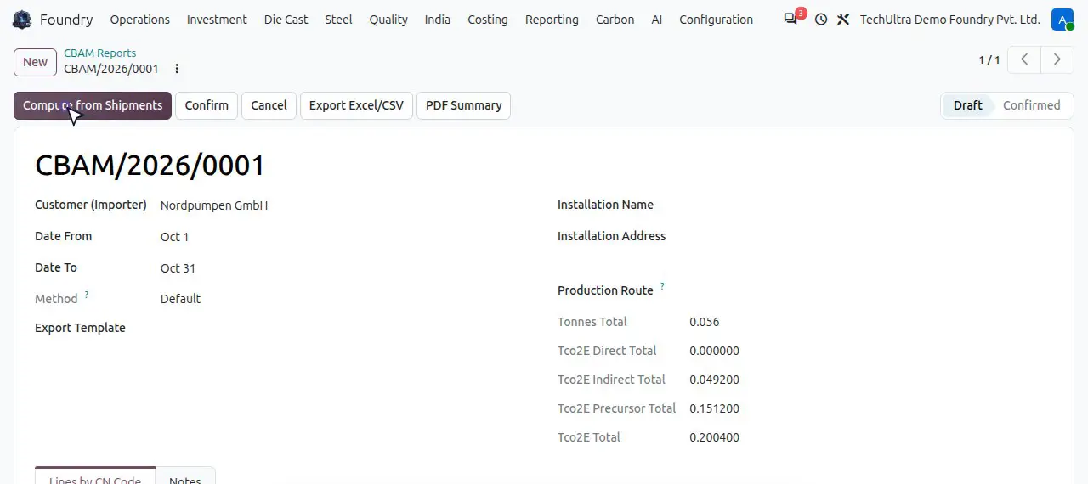Open the messages icon with badge 3
Screen dimensions: 1088x484
click(x=791, y=19)
